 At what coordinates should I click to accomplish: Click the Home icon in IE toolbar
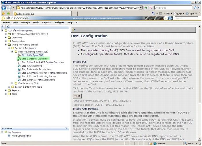154,13
